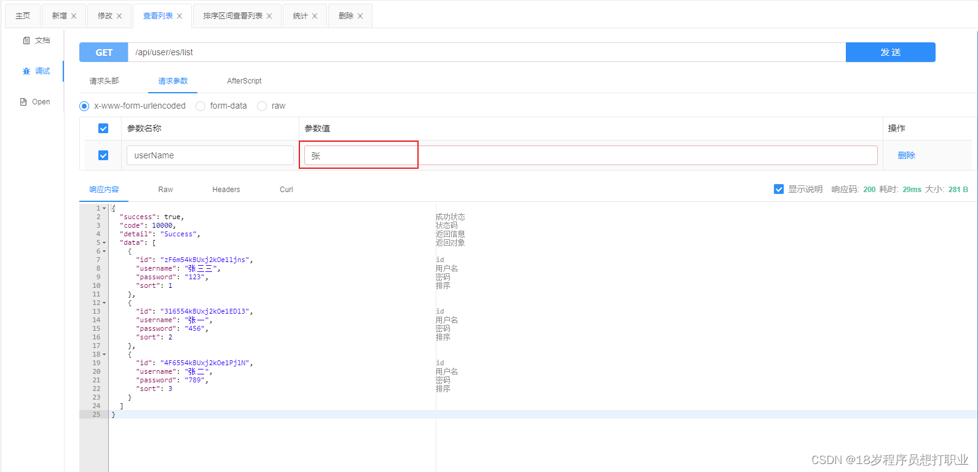Image resolution: width=978 pixels, height=472 pixels.
Task: Collapse the root JSON object at line 1
Action: [x=105, y=209]
